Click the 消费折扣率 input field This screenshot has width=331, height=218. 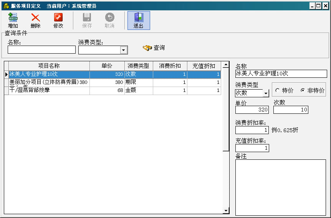(252, 130)
